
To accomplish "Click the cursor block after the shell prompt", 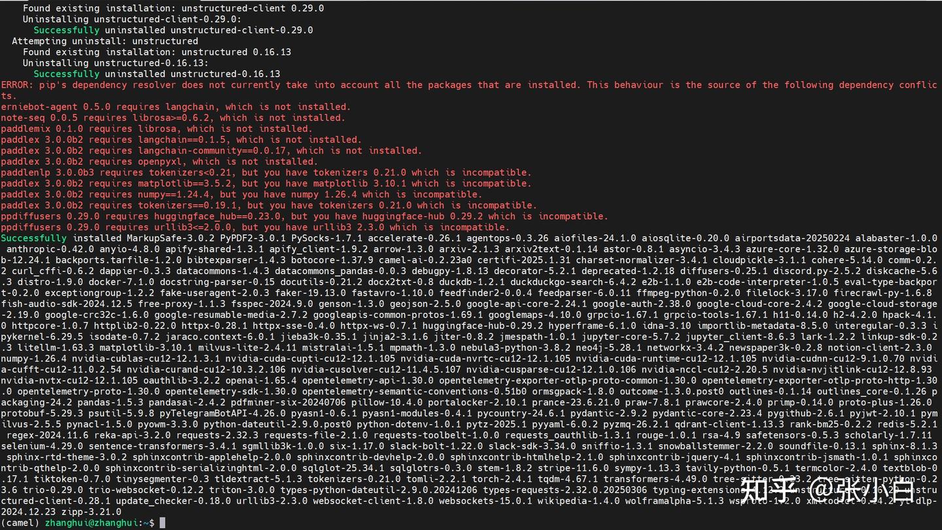I will (x=163, y=523).
